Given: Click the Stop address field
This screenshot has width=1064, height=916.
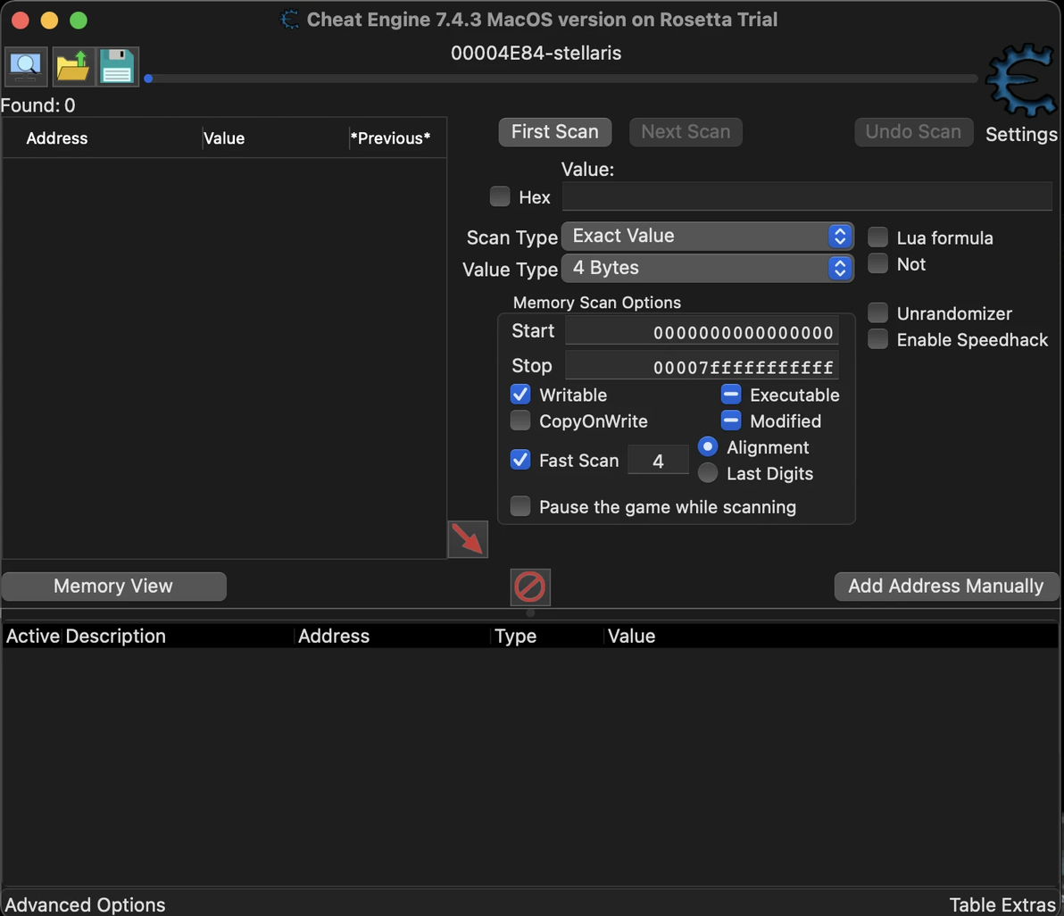Looking at the screenshot, I should pos(702,366).
